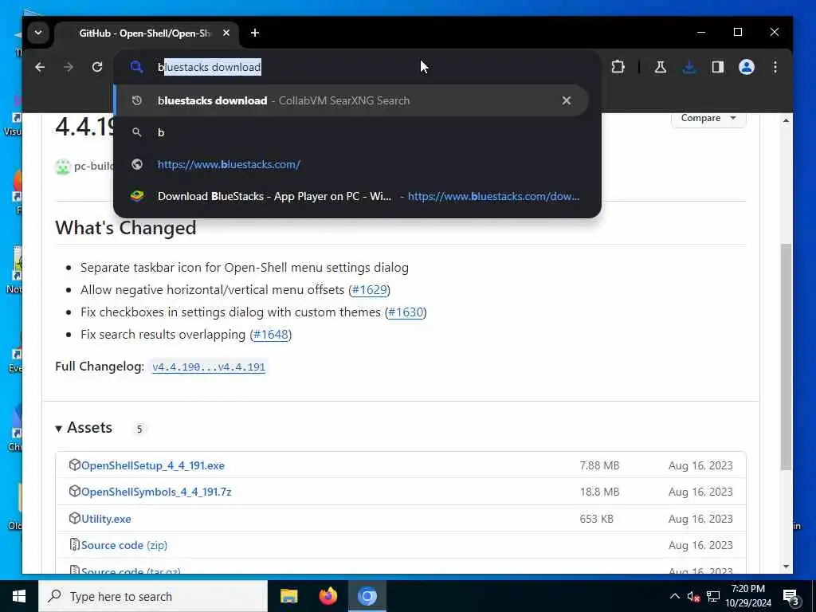Choose the Download BlueStacks App Player suggestion
The image size is (816, 612).
(351, 196)
